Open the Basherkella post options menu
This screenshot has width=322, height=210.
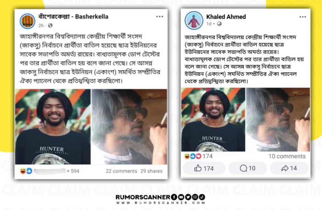point(159,17)
